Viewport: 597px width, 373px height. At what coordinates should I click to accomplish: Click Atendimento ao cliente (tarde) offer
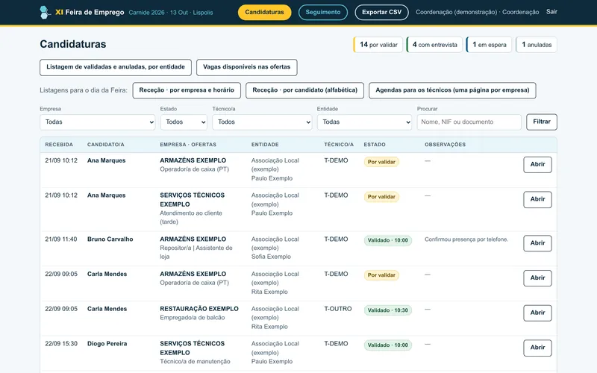pos(191,218)
